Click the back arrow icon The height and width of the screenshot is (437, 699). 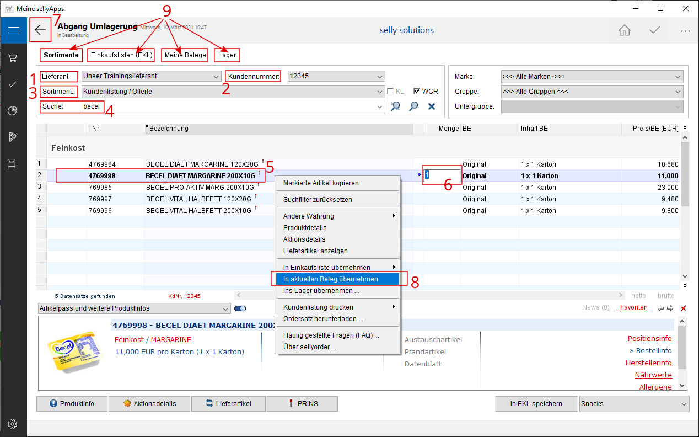coord(40,30)
